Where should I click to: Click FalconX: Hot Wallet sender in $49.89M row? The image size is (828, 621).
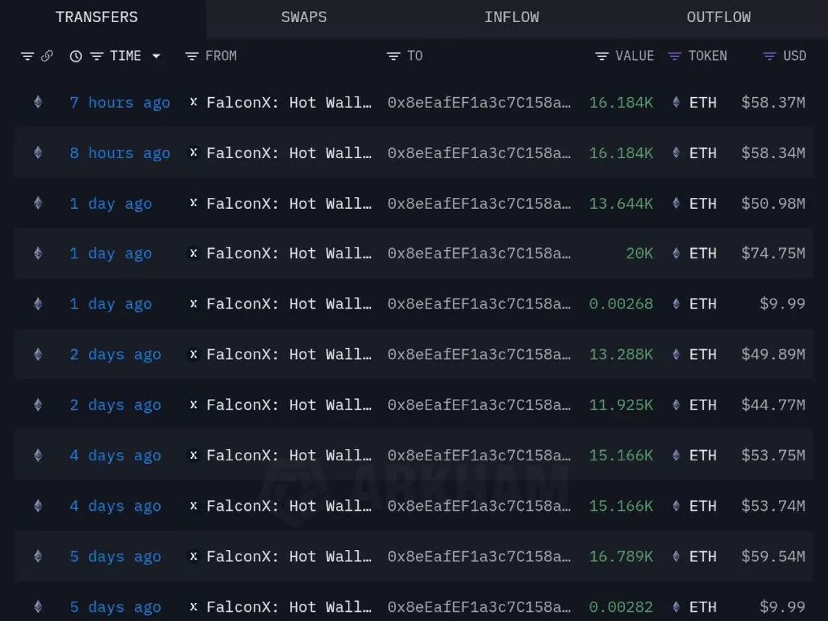289,354
